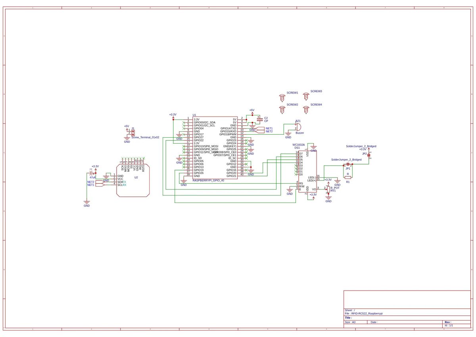Click the GND symbol below RV1 potentiometer
Viewport: 476px width, 337px height.
tap(328, 199)
